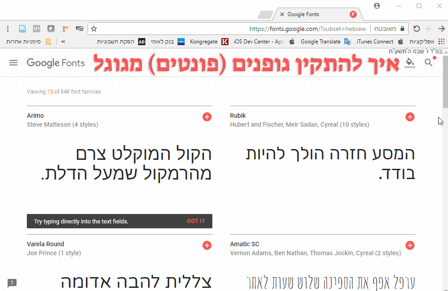Toggle Amatic SC font selection
This screenshot has width=448, height=291.
(x=410, y=245)
